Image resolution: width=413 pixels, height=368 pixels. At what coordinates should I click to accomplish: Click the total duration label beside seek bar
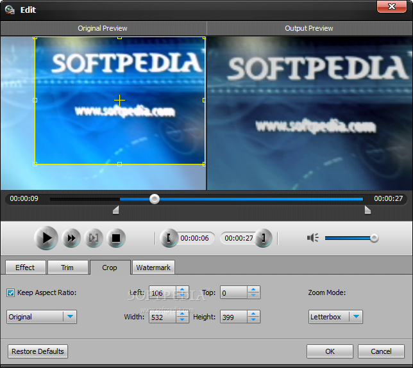pyautogui.click(x=389, y=198)
